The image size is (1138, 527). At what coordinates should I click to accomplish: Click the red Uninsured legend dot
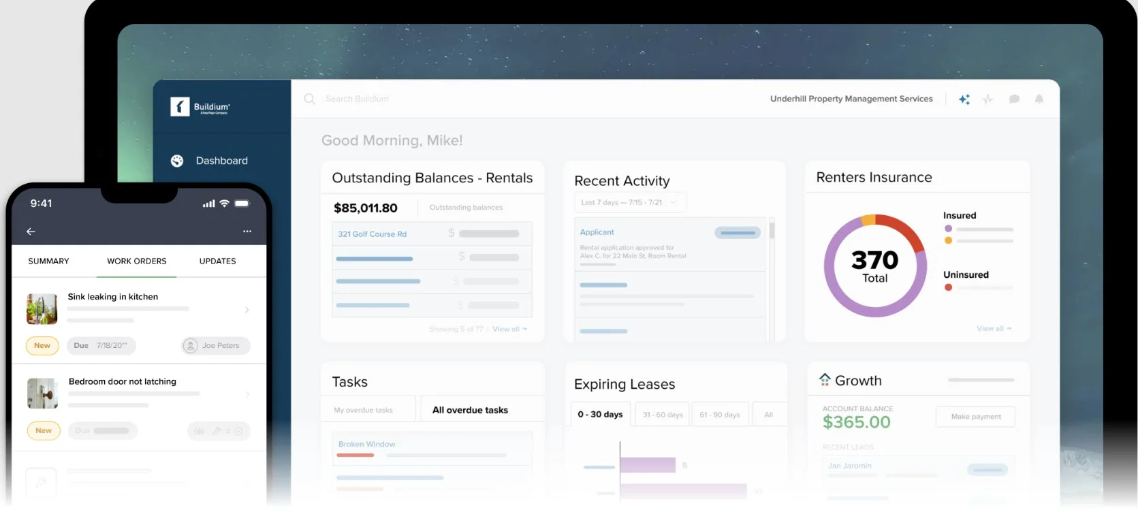[x=948, y=287]
